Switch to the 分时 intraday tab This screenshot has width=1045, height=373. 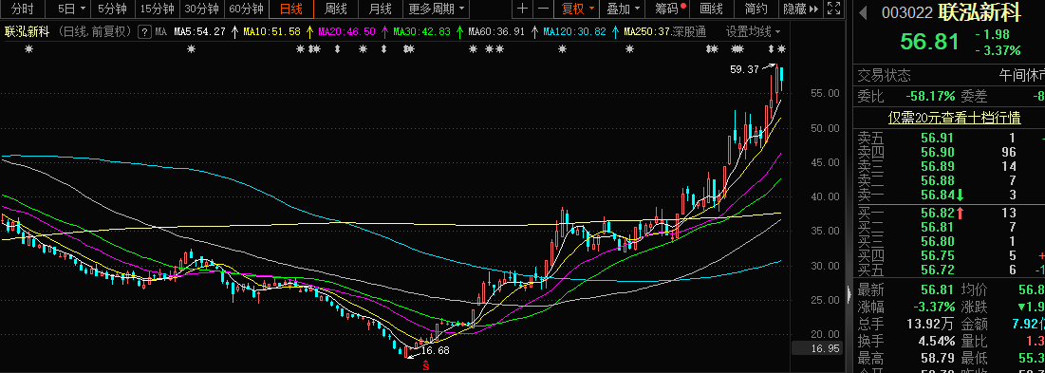(x=23, y=9)
